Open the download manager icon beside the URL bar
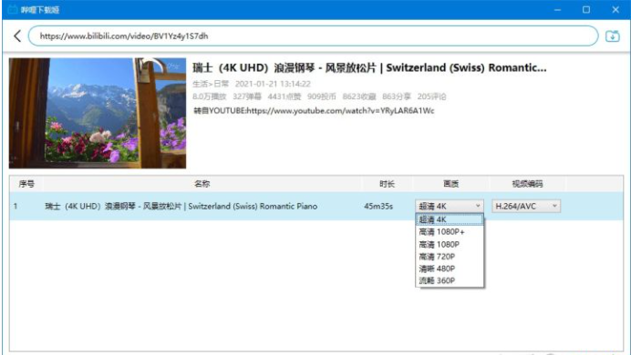The width and height of the screenshot is (631, 355). click(x=613, y=36)
